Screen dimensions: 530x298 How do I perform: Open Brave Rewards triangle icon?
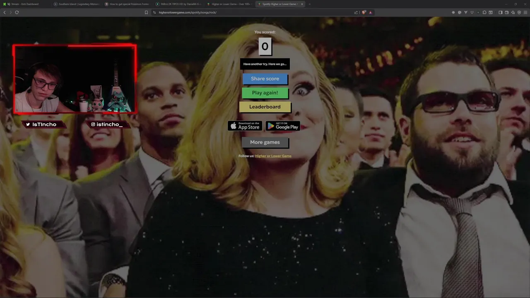click(x=370, y=12)
